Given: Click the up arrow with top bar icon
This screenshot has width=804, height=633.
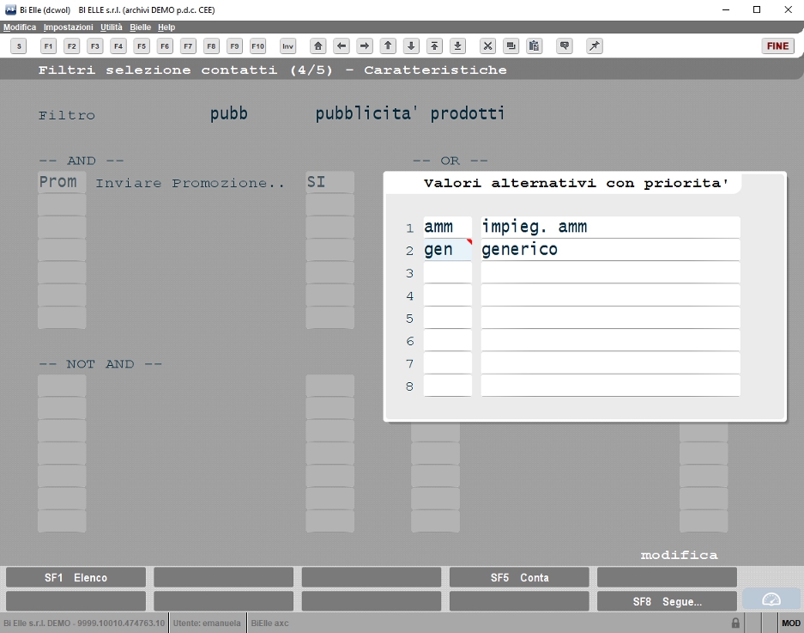Looking at the screenshot, I should [434, 46].
